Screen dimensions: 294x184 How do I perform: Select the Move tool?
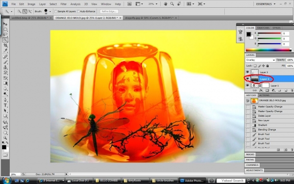[x=5, y=24]
